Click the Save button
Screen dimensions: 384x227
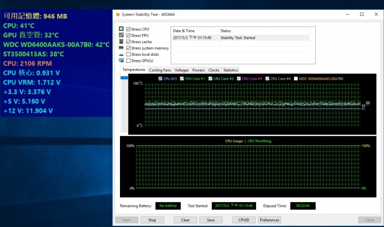pos(211,220)
